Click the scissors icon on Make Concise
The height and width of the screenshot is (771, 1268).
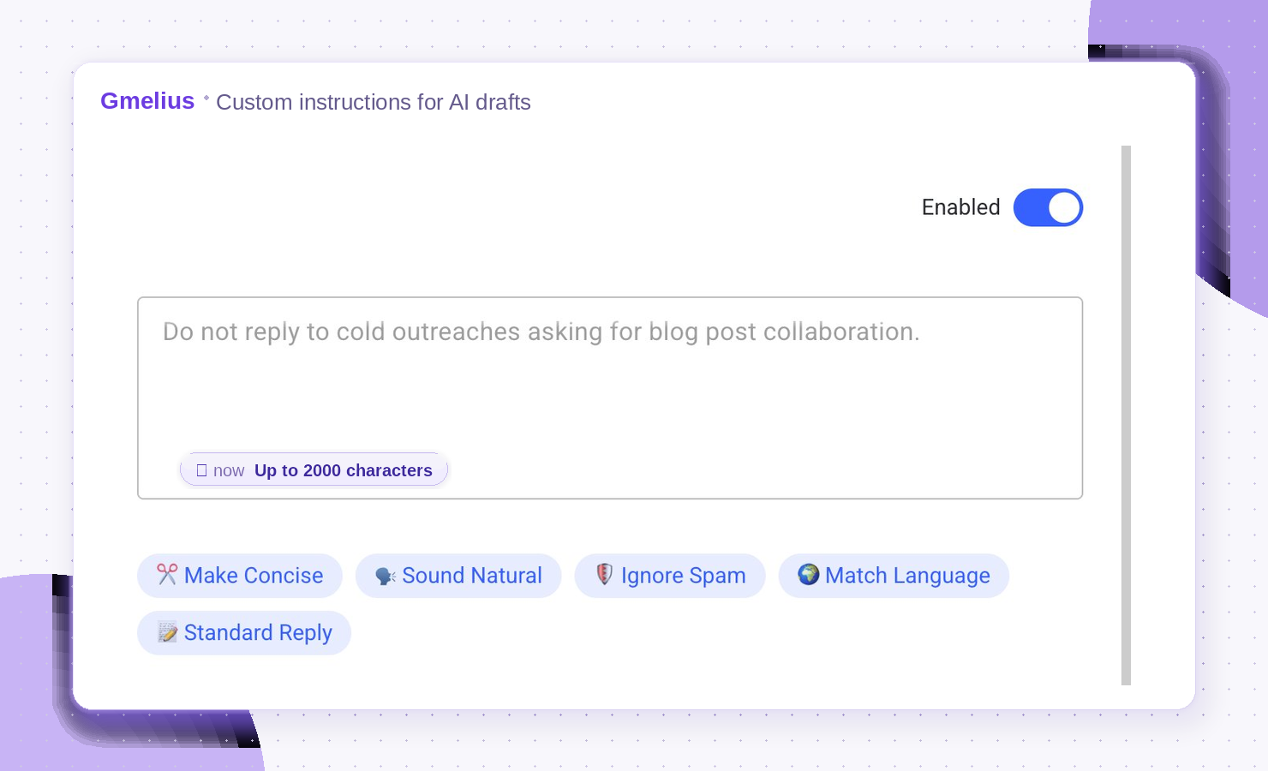click(x=167, y=575)
